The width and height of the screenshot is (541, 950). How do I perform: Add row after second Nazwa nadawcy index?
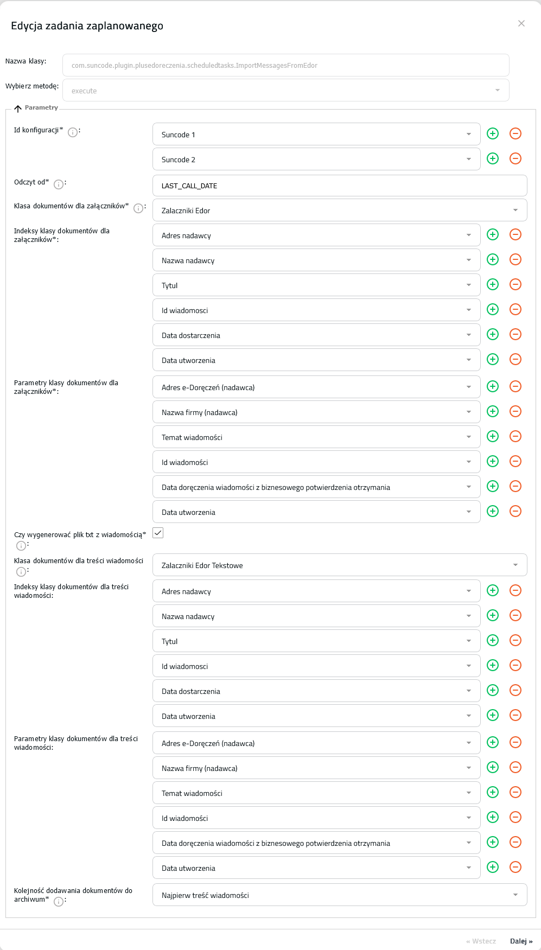pos(493,615)
